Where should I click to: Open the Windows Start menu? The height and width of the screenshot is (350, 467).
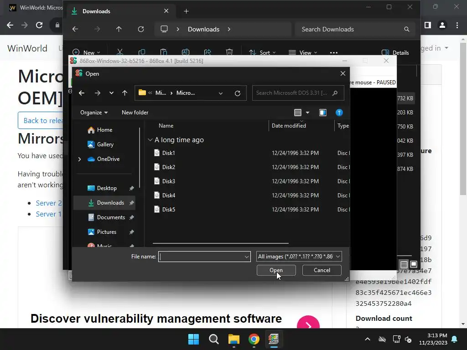tap(193, 339)
